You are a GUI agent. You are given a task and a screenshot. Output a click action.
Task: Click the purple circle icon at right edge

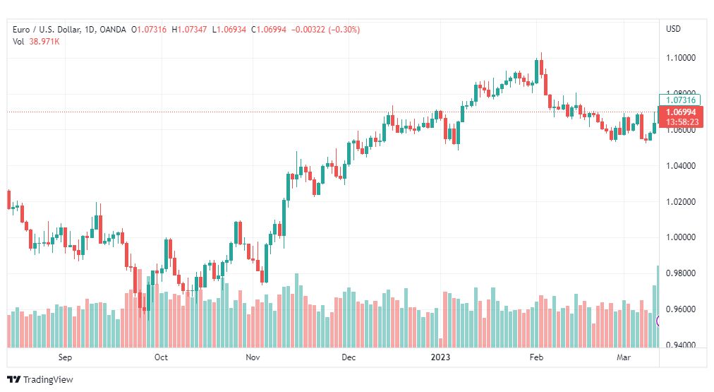(x=658, y=321)
